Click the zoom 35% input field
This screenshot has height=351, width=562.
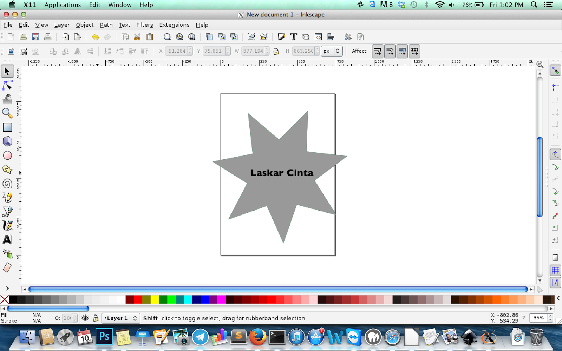pos(538,318)
